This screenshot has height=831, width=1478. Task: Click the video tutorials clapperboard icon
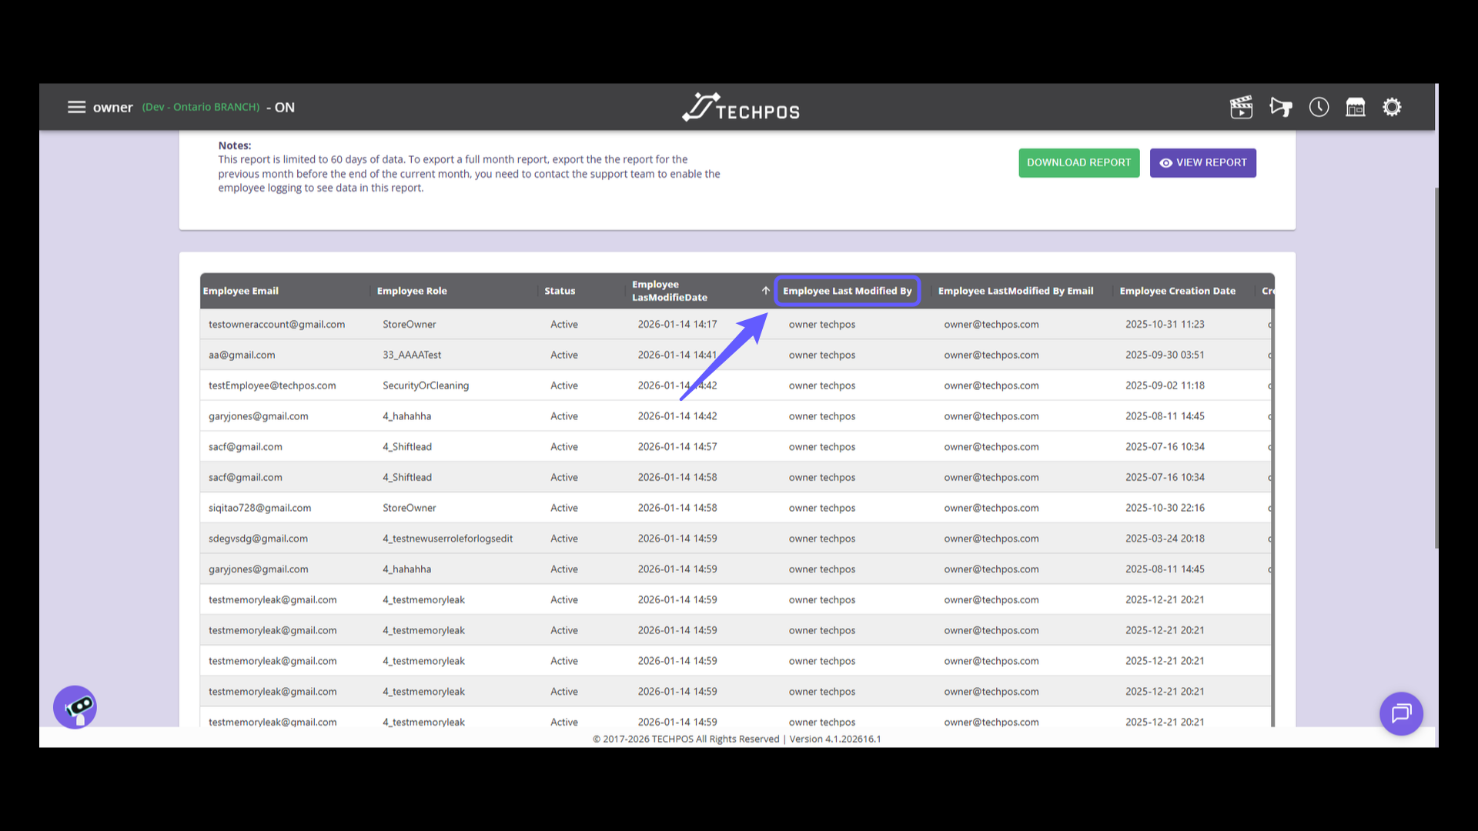click(x=1241, y=107)
